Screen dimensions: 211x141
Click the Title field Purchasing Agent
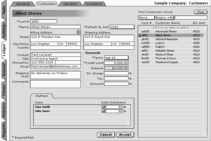tap(55, 59)
